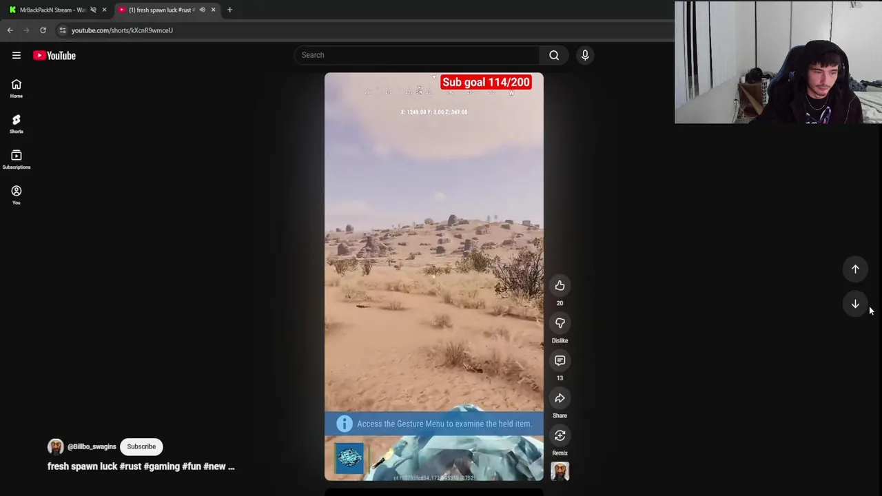Viewport: 882px width, 496px height.
Task: Click the magnifier search button
Action: 554,55
